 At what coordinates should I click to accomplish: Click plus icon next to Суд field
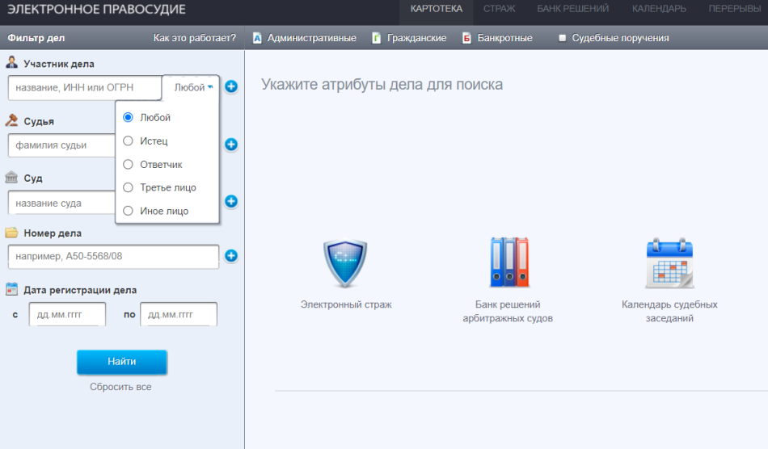coord(231,201)
